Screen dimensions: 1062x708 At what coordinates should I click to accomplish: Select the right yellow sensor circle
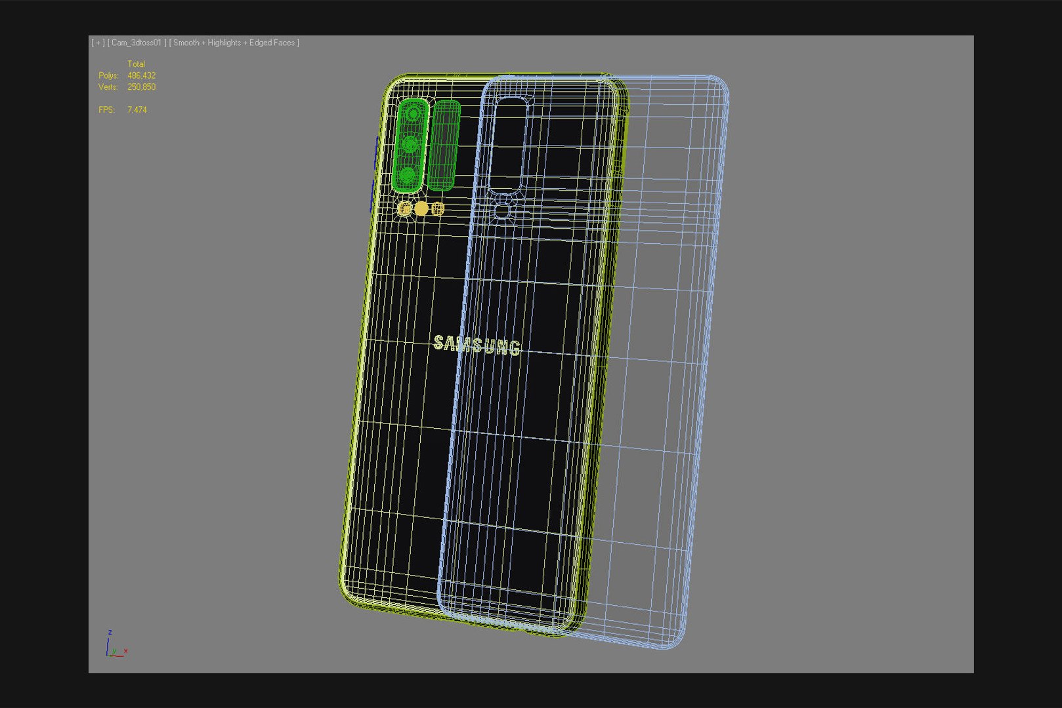pos(438,209)
